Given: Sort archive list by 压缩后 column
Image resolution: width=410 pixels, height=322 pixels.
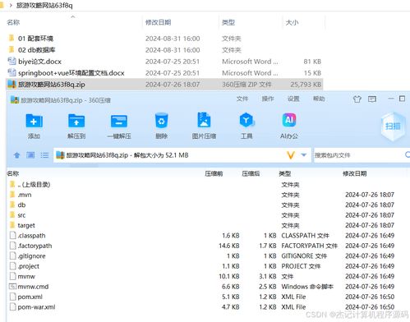Looking at the screenshot, I should [x=251, y=173].
